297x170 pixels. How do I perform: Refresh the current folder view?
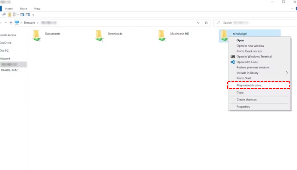point(206,23)
